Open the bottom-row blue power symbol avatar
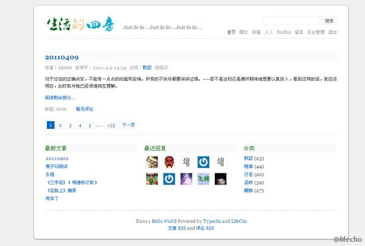The image size is (365, 246). (169, 179)
